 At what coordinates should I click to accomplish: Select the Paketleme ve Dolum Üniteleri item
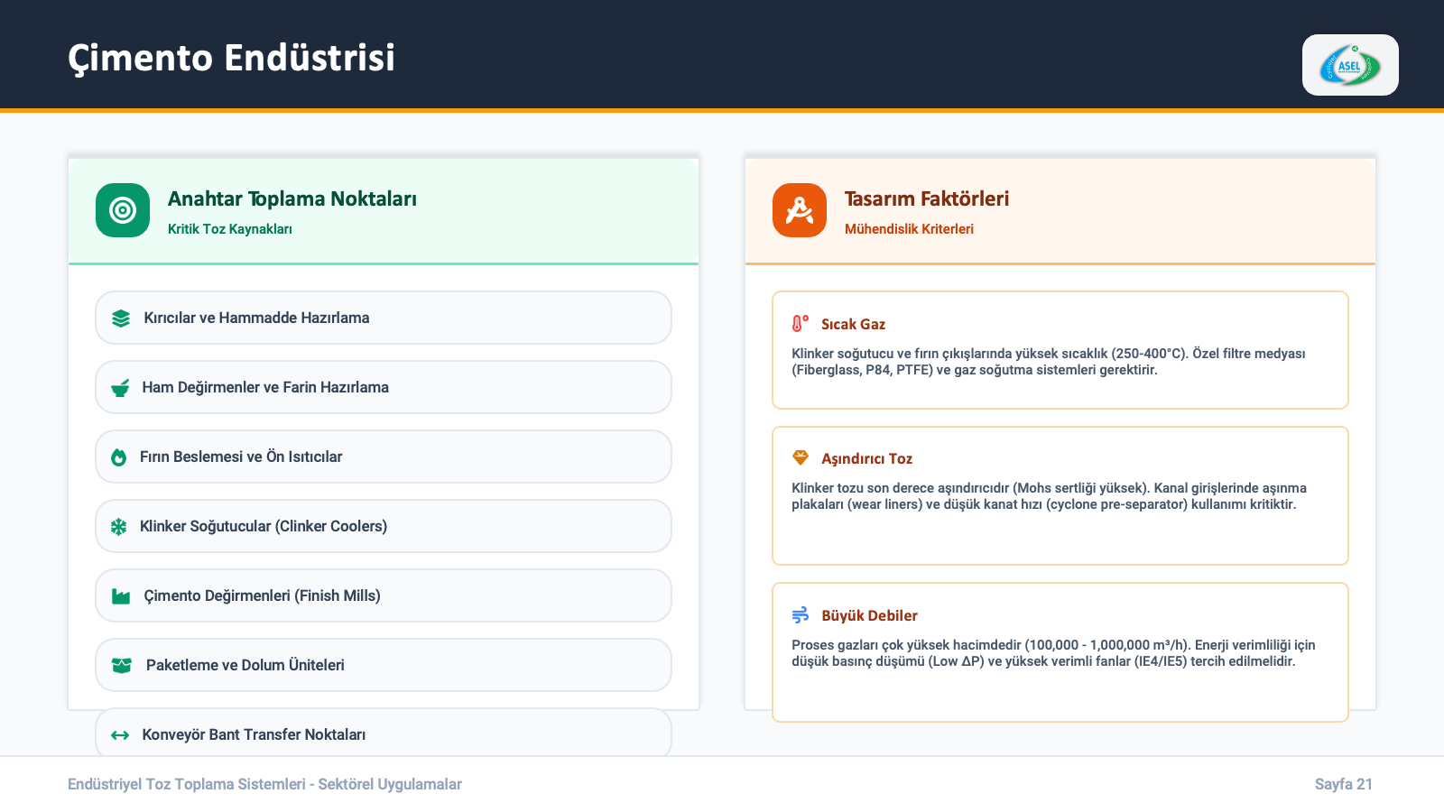pos(384,665)
